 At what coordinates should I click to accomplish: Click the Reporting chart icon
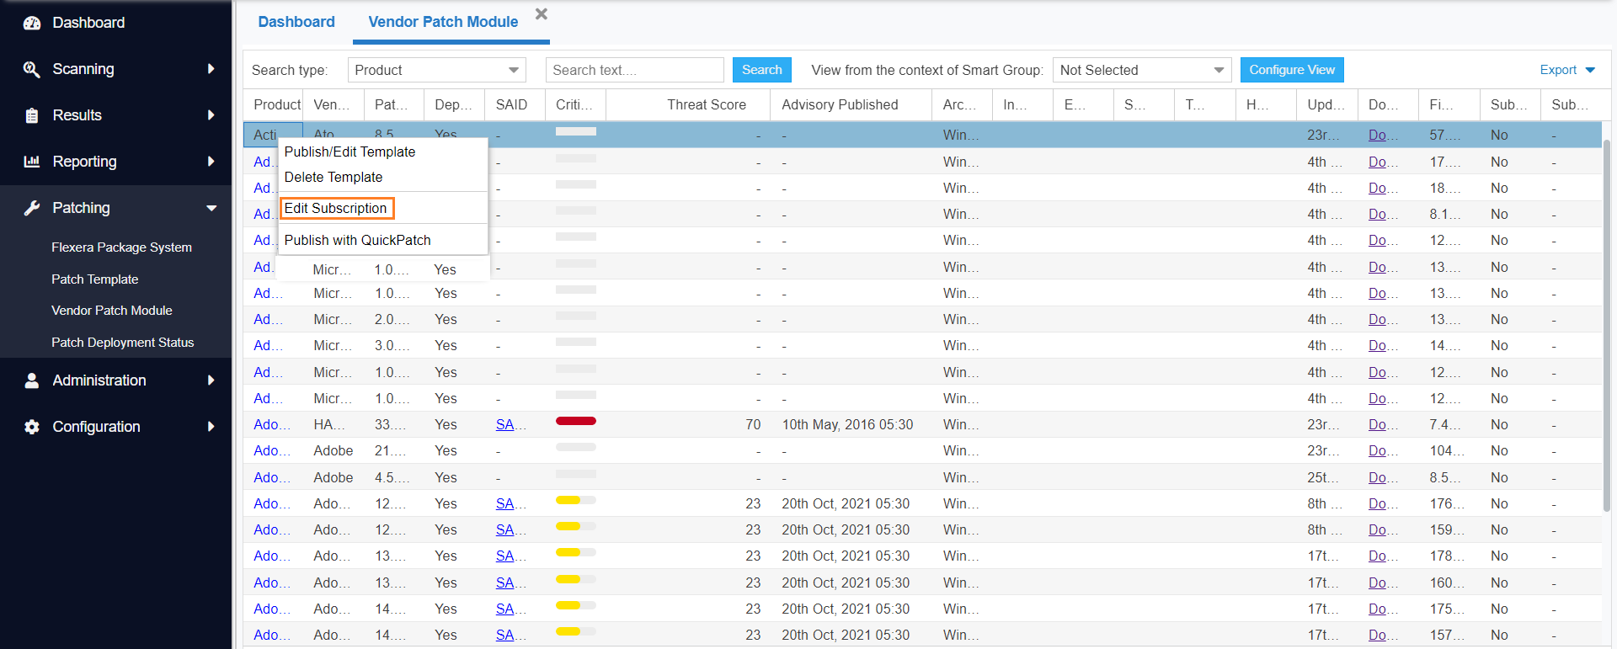pyautogui.click(x=32, y=162)
